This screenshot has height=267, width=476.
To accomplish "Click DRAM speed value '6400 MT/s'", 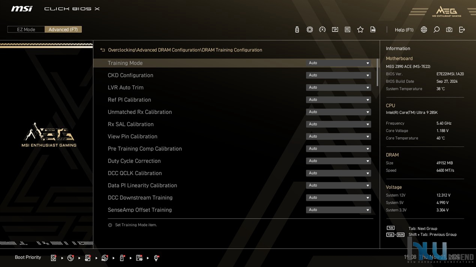I will [445, 171].
